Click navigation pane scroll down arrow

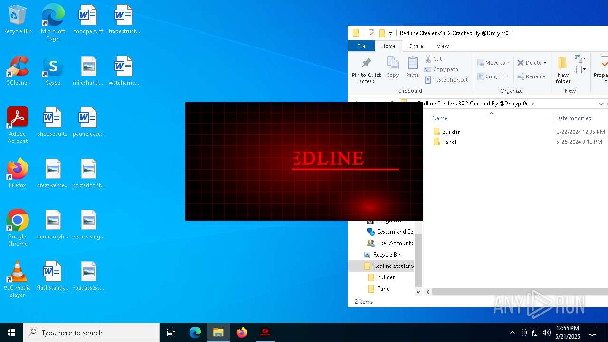click(418, 292)
